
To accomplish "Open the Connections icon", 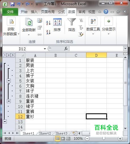I will [x=40, y=20].
